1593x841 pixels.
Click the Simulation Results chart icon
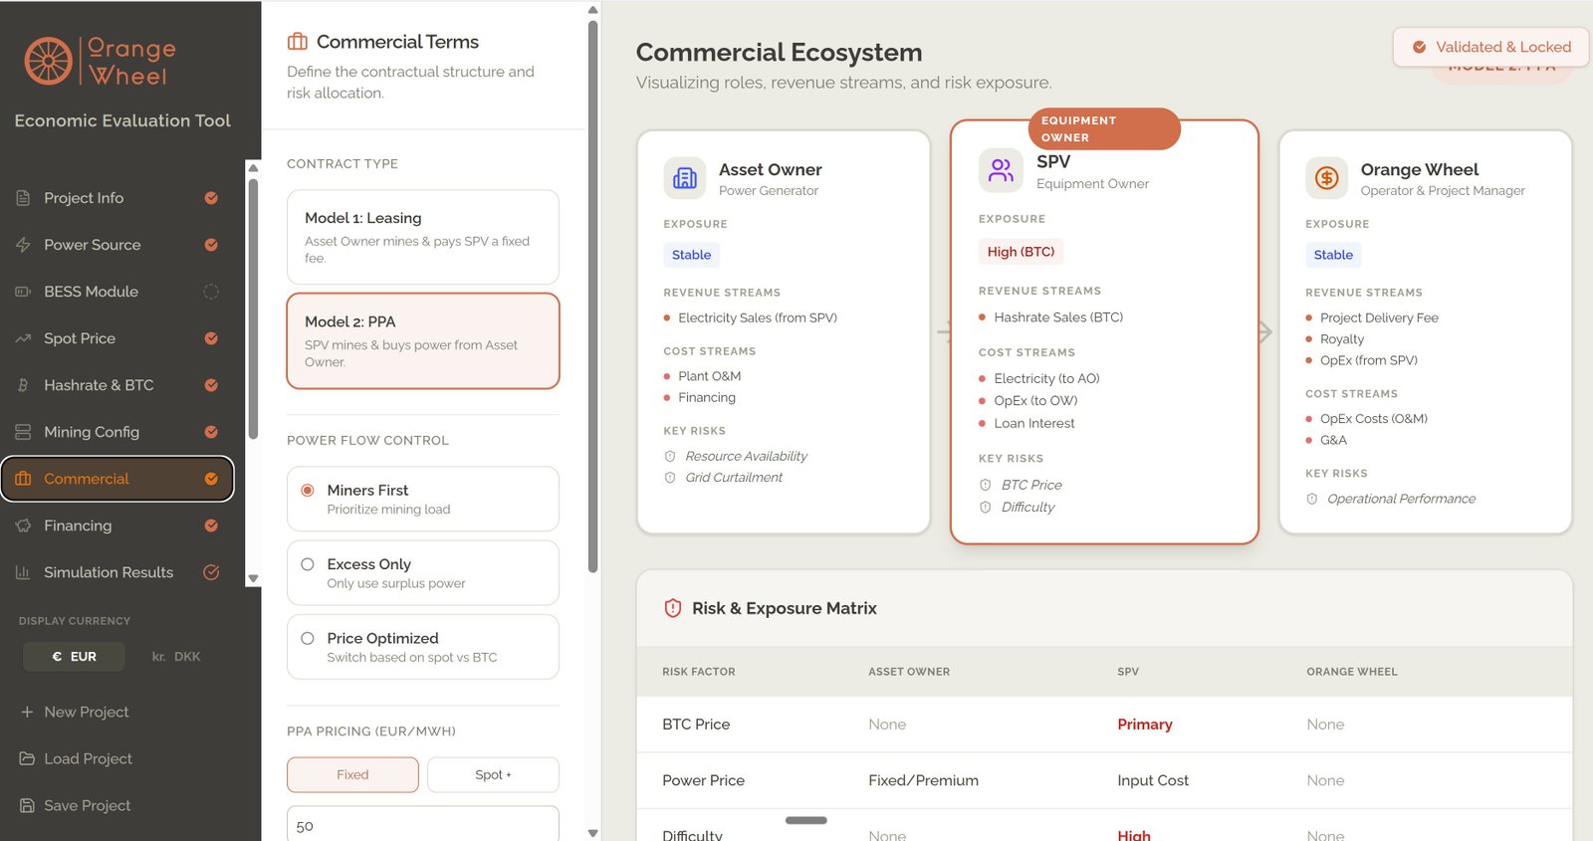pyautogui.click(x=23, y=572)
